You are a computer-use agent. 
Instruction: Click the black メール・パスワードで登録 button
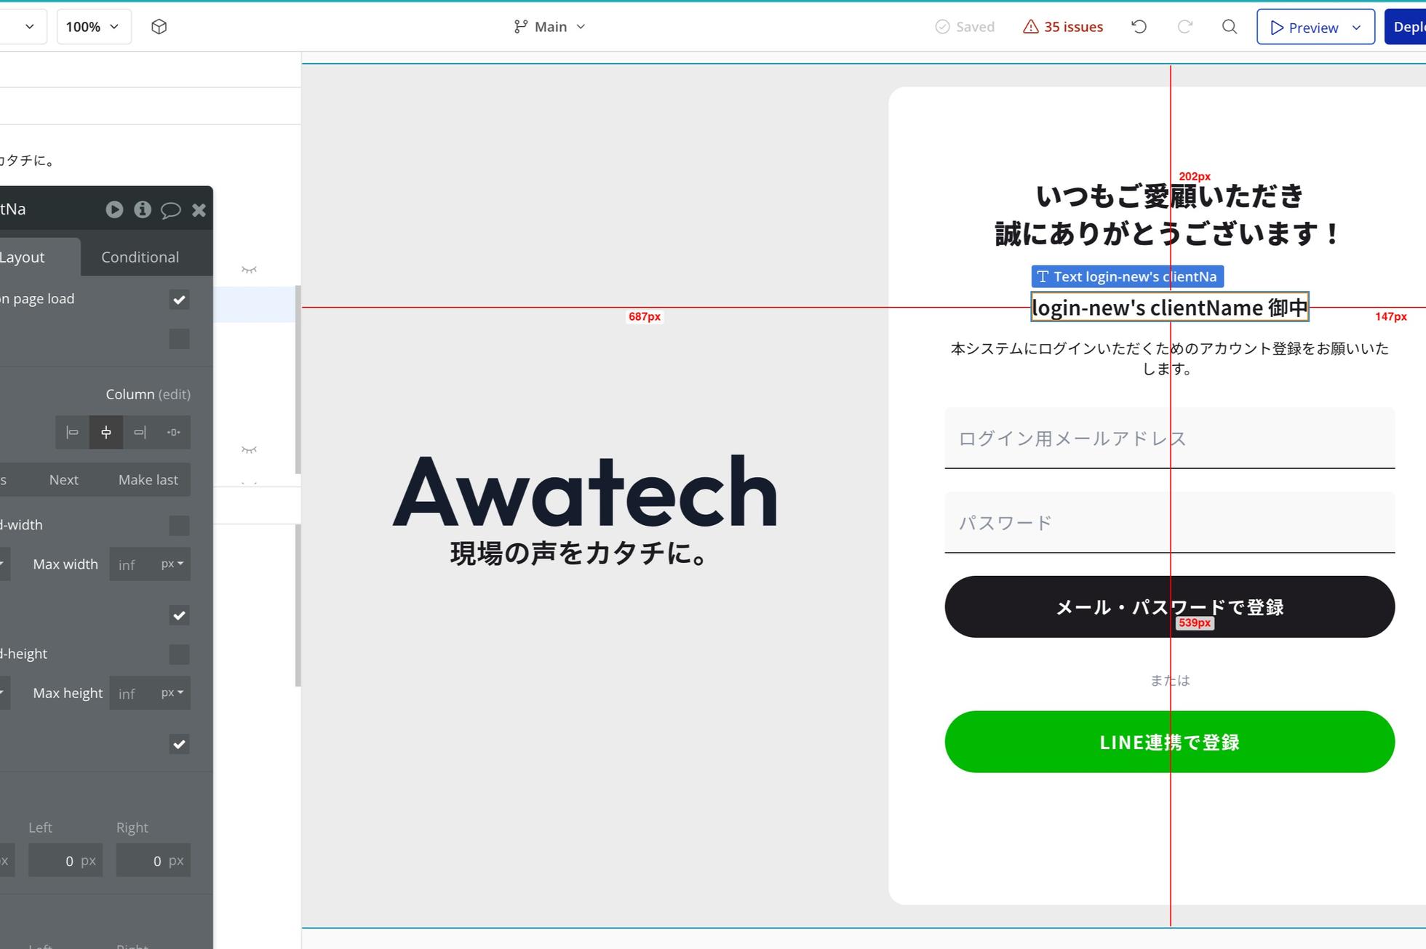coord(1169,607)
